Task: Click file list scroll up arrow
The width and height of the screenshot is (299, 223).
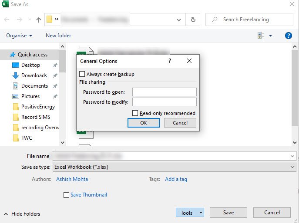Action: pyautogui.click(x=295, y=46)
